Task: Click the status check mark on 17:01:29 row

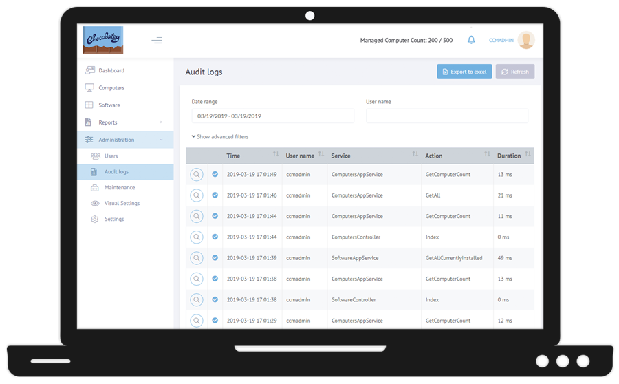Action: coord(215,321)
